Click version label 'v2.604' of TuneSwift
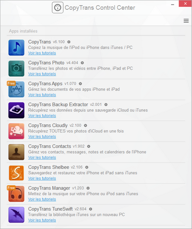Viewport: 192px width, 229px height. click(x=81, y=209)
